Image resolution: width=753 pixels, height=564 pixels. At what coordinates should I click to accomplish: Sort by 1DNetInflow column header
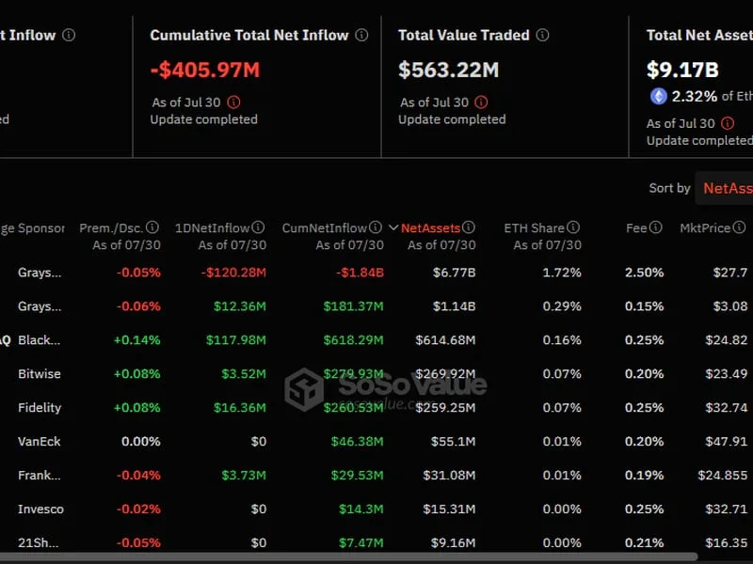point(213,227)
